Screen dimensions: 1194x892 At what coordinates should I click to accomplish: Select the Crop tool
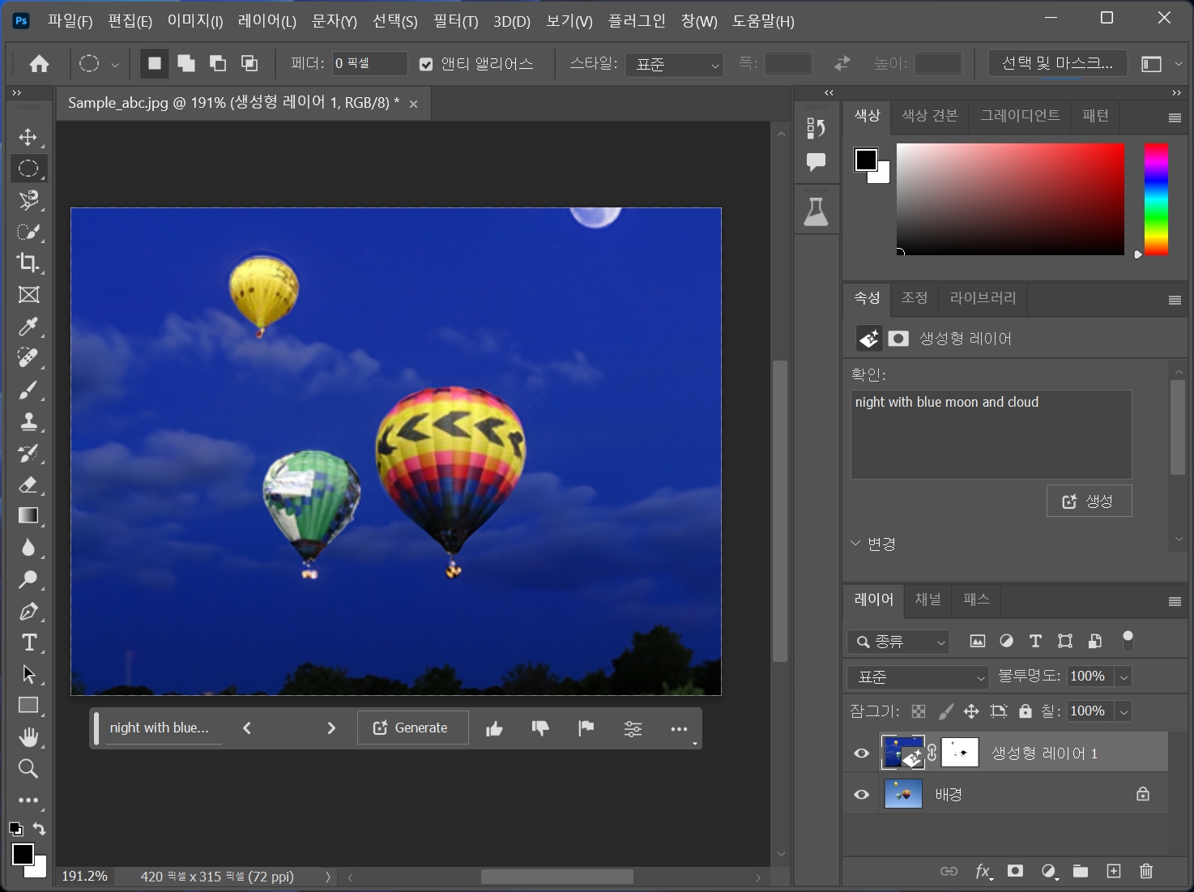click(x=28, y=262)
